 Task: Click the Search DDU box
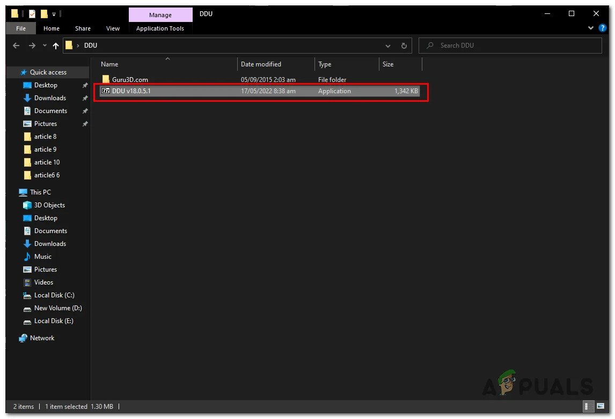click(510, 46)
